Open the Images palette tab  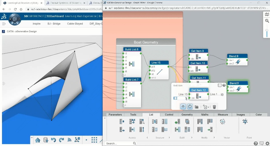[x=241, y=115]
